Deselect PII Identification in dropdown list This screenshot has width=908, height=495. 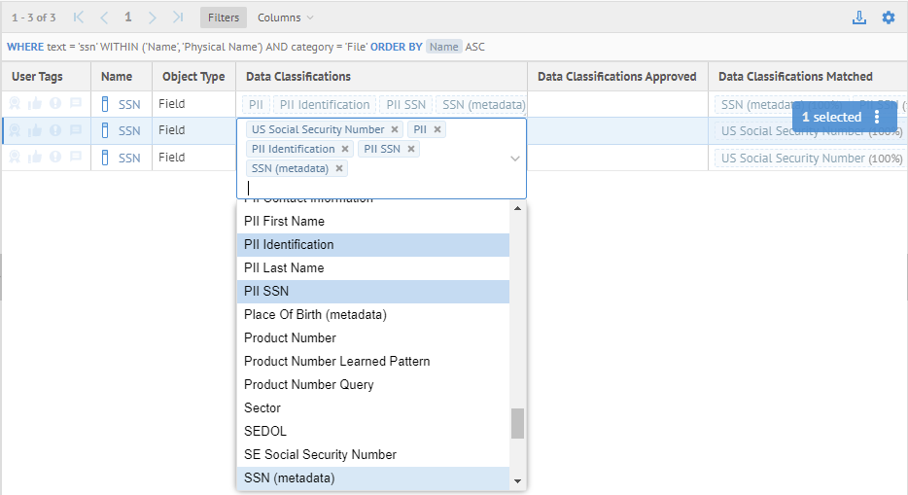pos(372,244)
